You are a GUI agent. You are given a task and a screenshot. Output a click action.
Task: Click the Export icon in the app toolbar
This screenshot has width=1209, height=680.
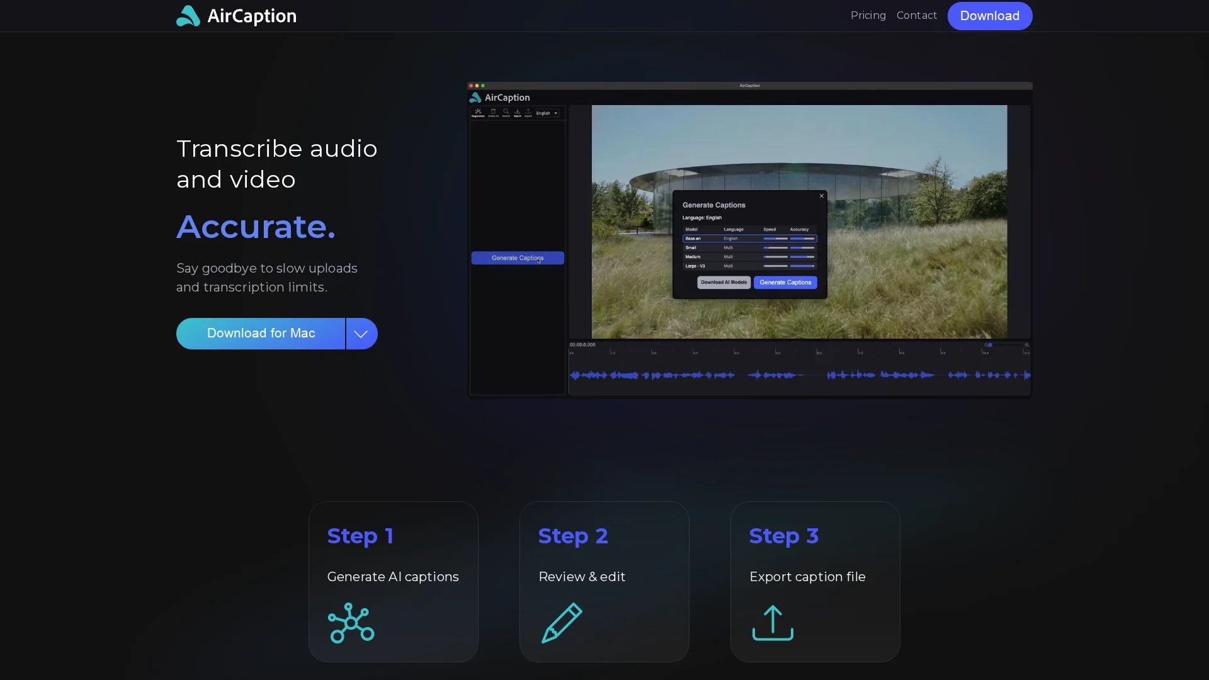[528, 113]
